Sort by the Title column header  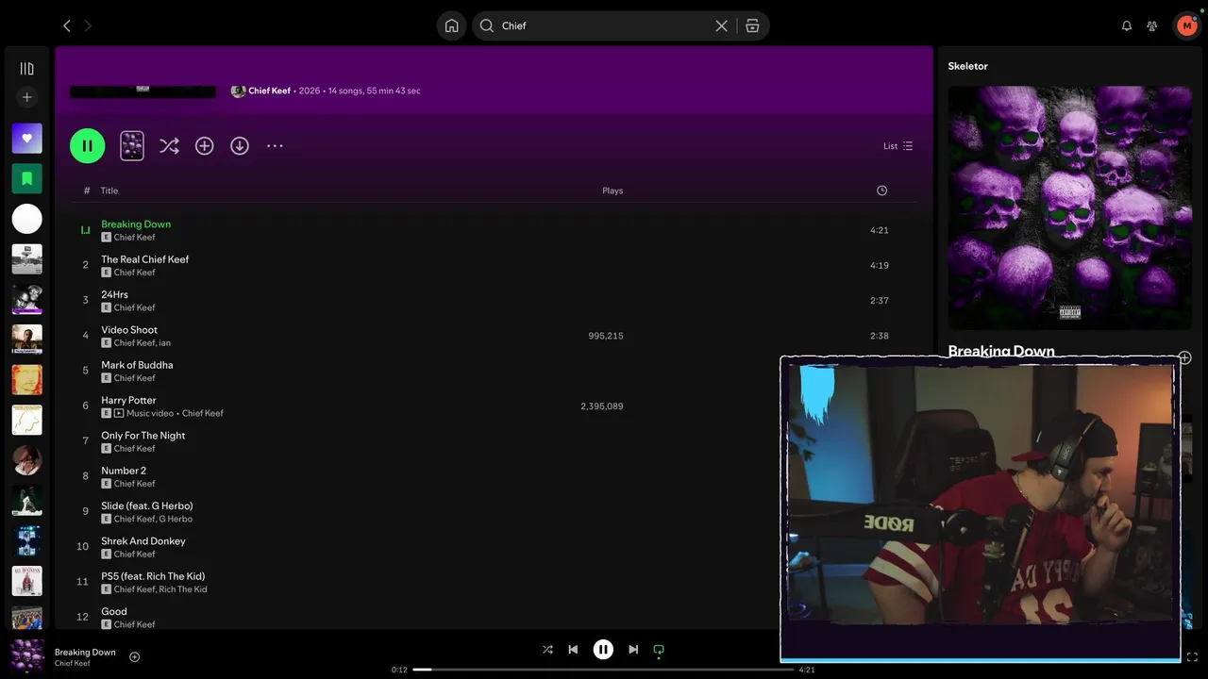[x=109, y=190]
